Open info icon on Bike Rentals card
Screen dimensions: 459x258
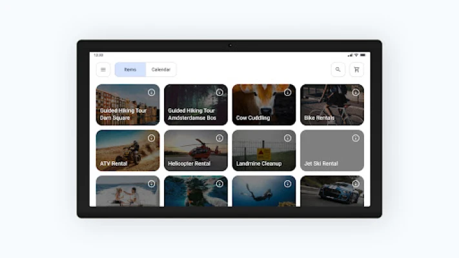(356, 92)
